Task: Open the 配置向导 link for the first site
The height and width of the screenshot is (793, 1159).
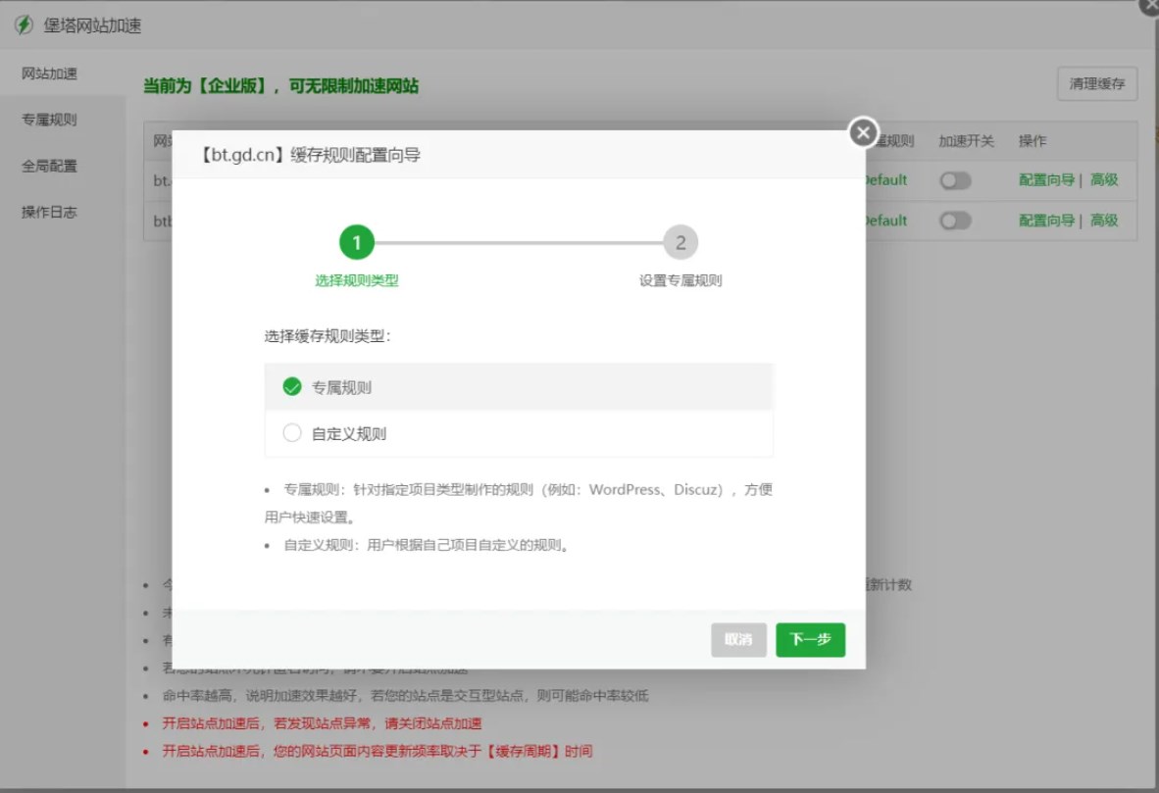Action: (1045, 180)
